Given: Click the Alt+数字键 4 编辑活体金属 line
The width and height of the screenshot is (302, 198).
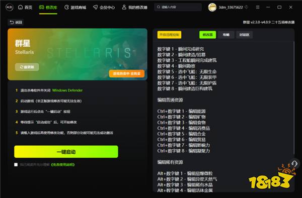Looking at the screenshot, I should pyautogui.click(x=185, y=190).
